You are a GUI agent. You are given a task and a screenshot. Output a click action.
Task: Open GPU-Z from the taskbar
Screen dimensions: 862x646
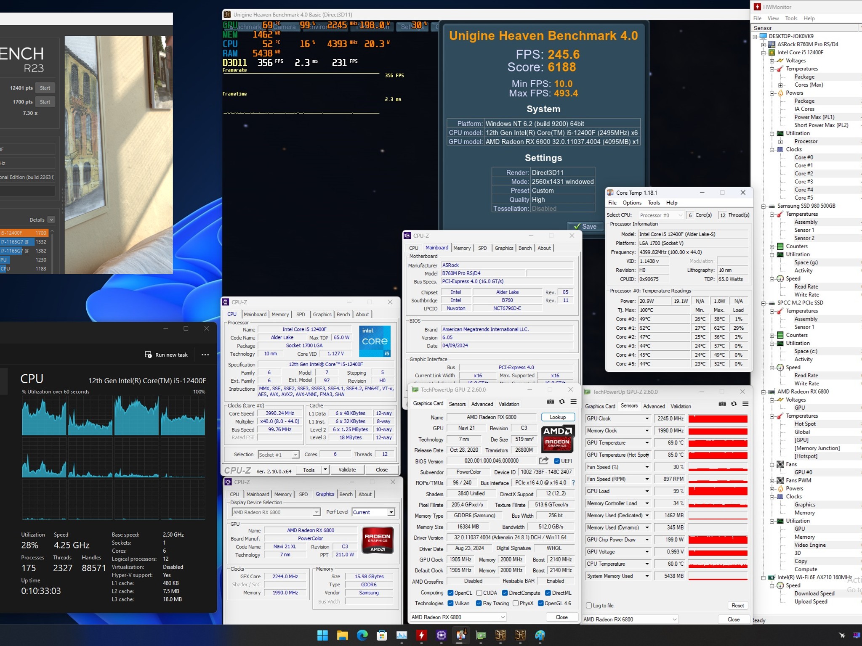coord(481,635)
